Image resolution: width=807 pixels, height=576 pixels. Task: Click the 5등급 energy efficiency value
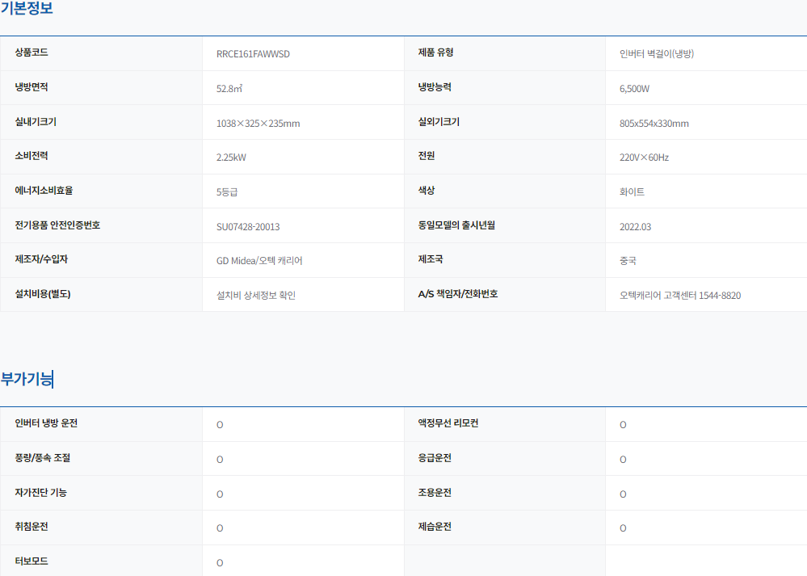pos(227,192)
